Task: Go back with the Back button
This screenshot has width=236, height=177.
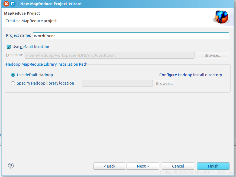Action: click(x=109, y=166)
